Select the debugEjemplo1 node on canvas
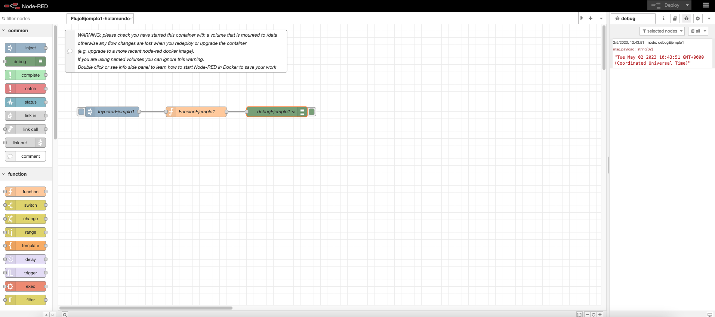715x317 pixels. click(x=277, y=112)
